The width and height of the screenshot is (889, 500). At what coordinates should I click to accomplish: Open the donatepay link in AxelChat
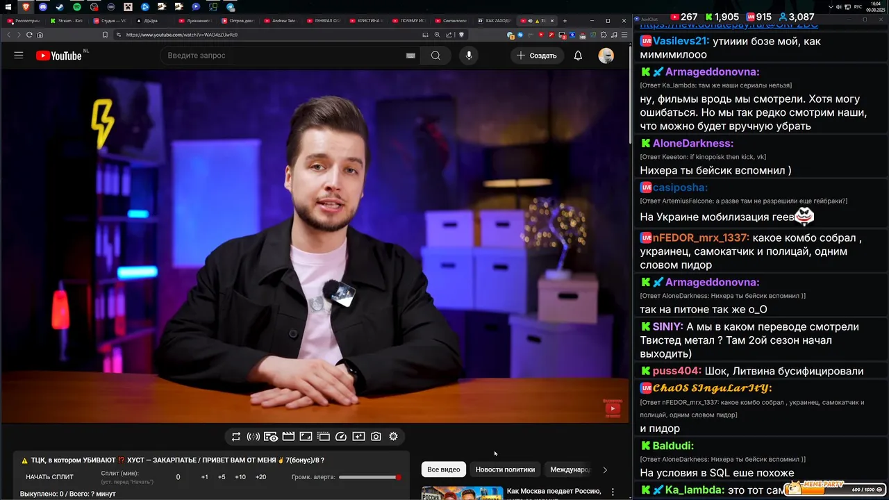[x=729, y=26]
